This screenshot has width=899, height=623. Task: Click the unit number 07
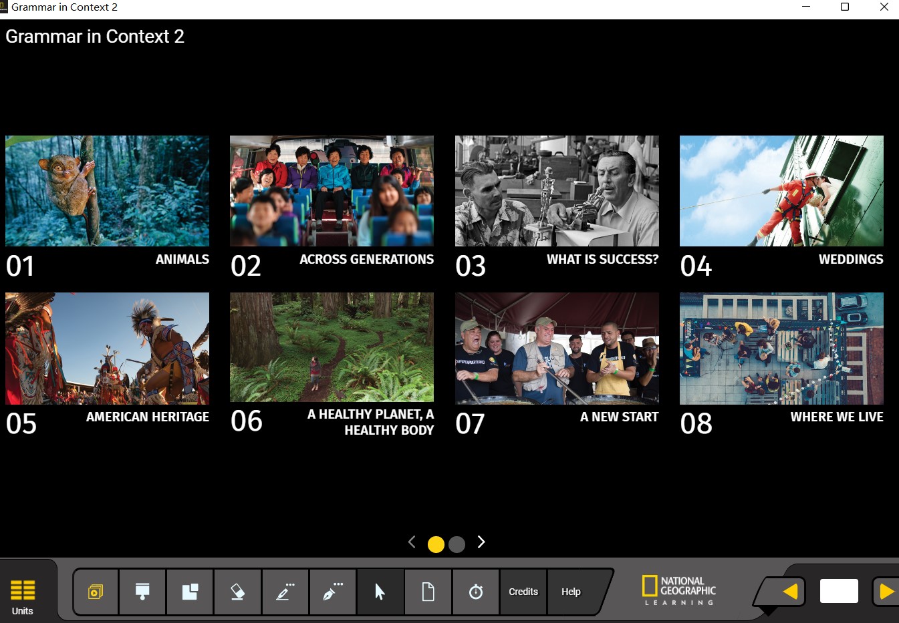[470, 424]
